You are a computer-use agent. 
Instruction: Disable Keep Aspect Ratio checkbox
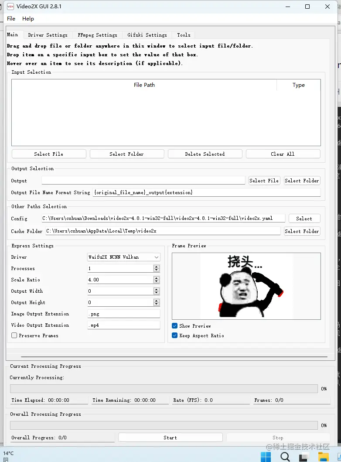click(x=174, y=335)
